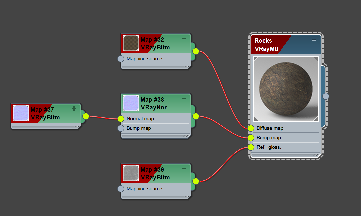Expand the Map #37 node slots
Viewport: 361px width, 216px height.
[74, 109]
